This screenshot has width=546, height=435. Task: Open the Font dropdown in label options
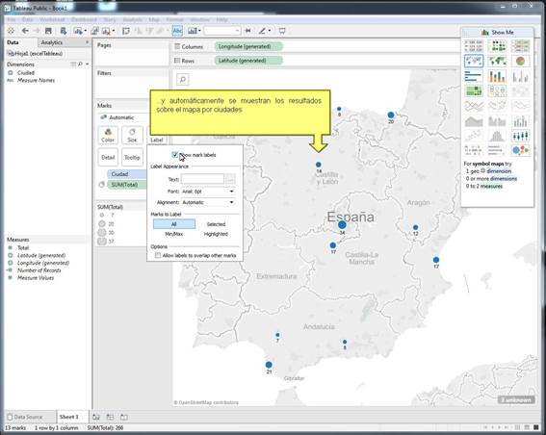click(x=208, y=192)
